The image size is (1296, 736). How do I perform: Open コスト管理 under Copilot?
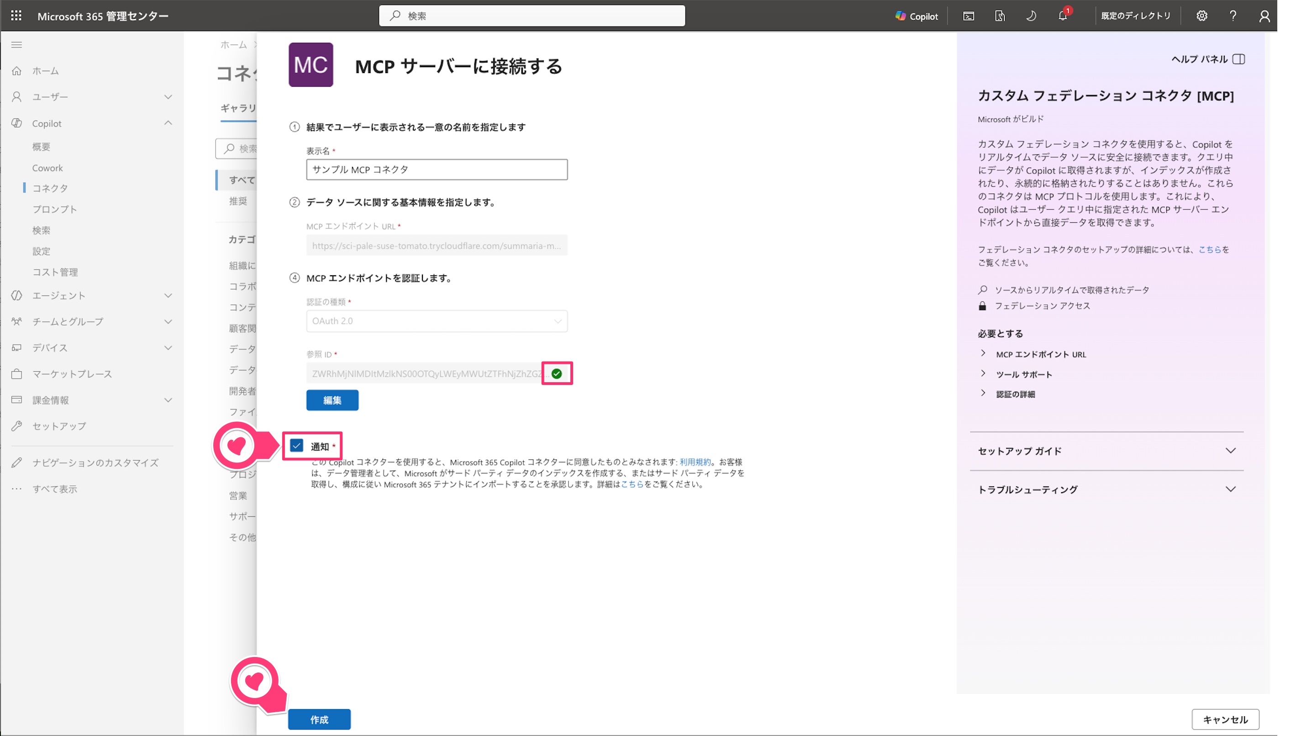tap(55, 272)
